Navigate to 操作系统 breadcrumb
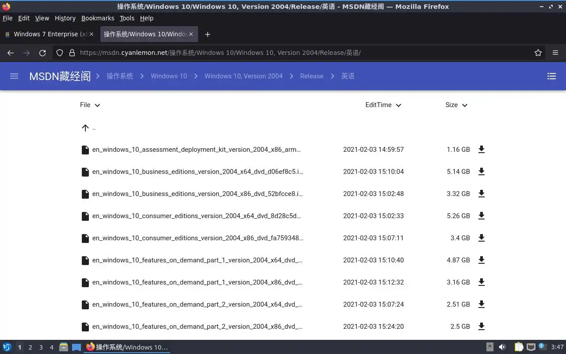566x354 pixels. coord(120,76)
